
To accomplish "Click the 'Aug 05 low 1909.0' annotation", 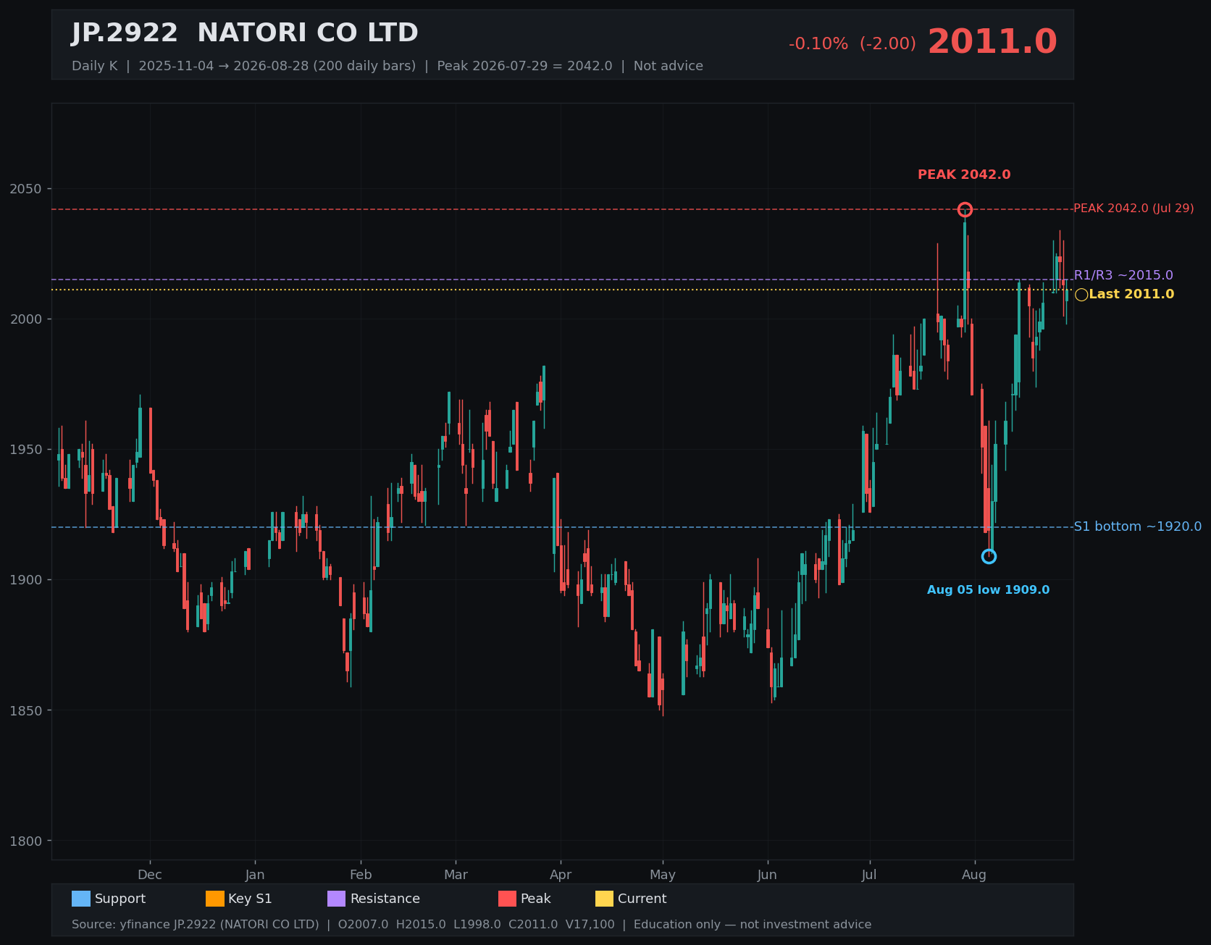I will pos(988,590).
